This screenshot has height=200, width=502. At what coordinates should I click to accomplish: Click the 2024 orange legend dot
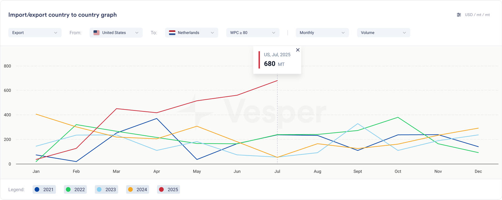point(131,189)
